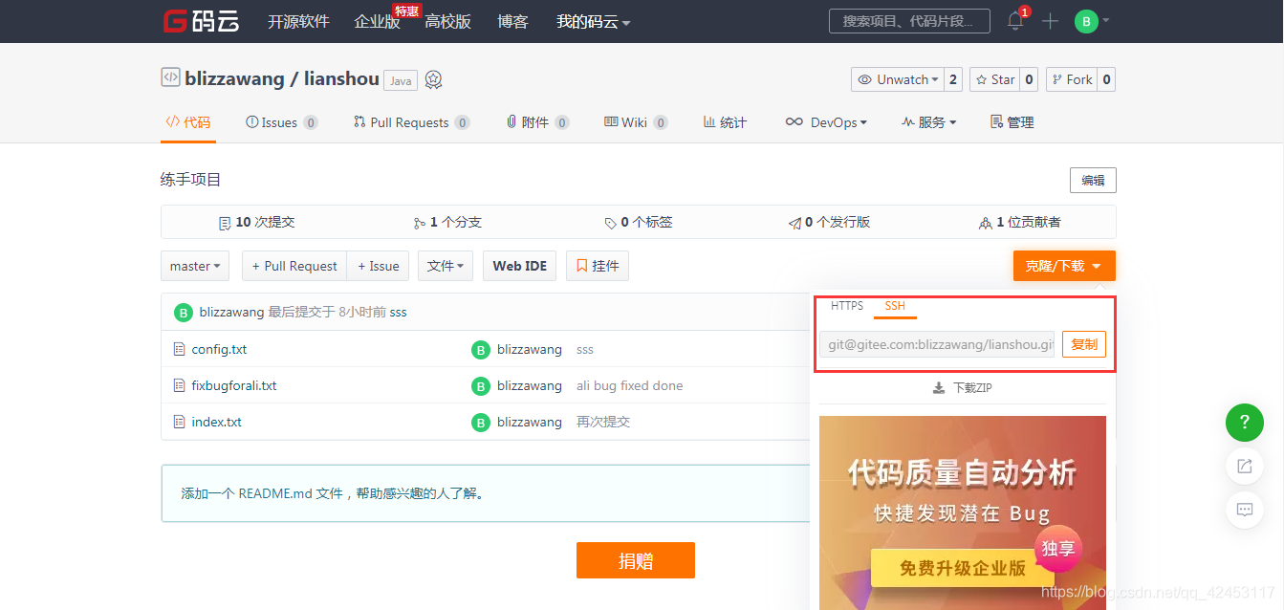Click the feedback chat floating icon
The height and width of the screenshot is (610, 1284).
(x=1245, y=510)
